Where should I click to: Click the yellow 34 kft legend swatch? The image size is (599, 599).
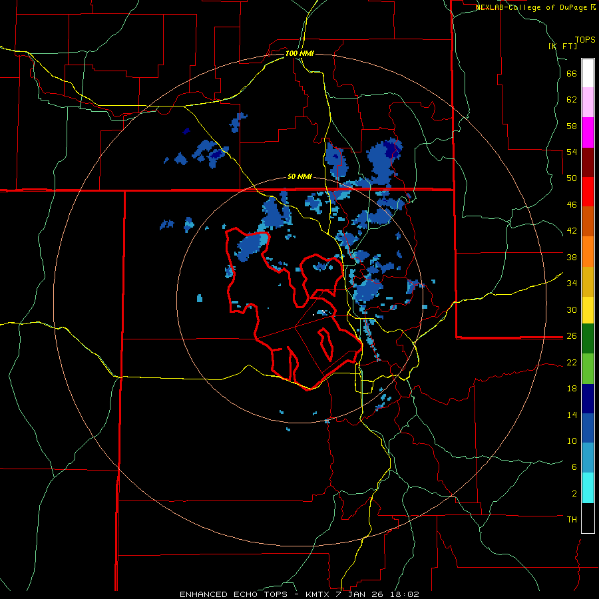(x=588, y=310)
